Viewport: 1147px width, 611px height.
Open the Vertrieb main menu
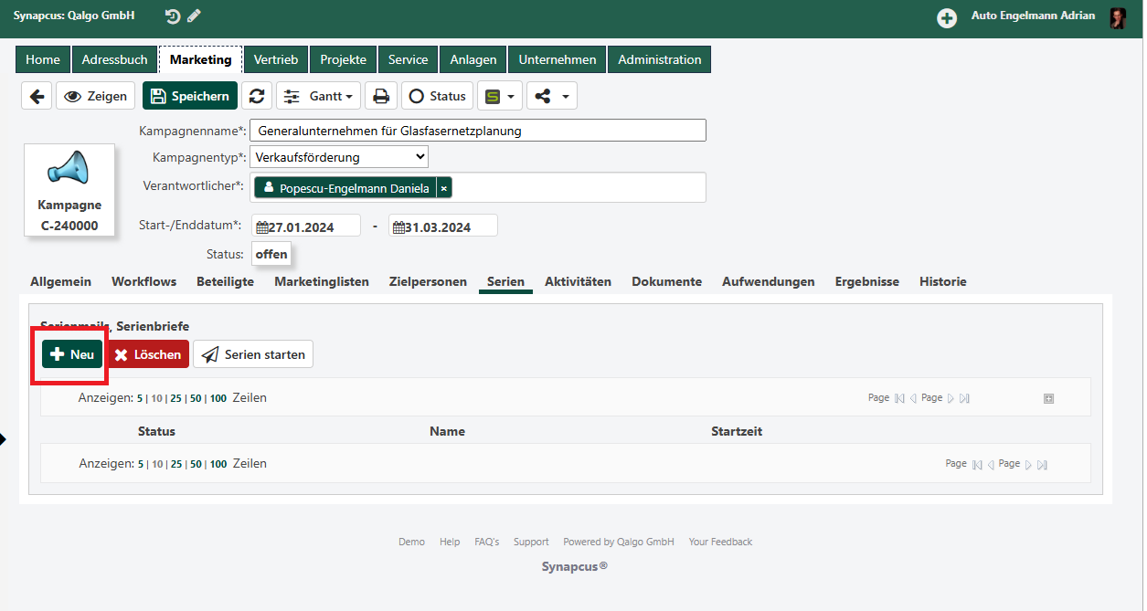tap(276, 59)
